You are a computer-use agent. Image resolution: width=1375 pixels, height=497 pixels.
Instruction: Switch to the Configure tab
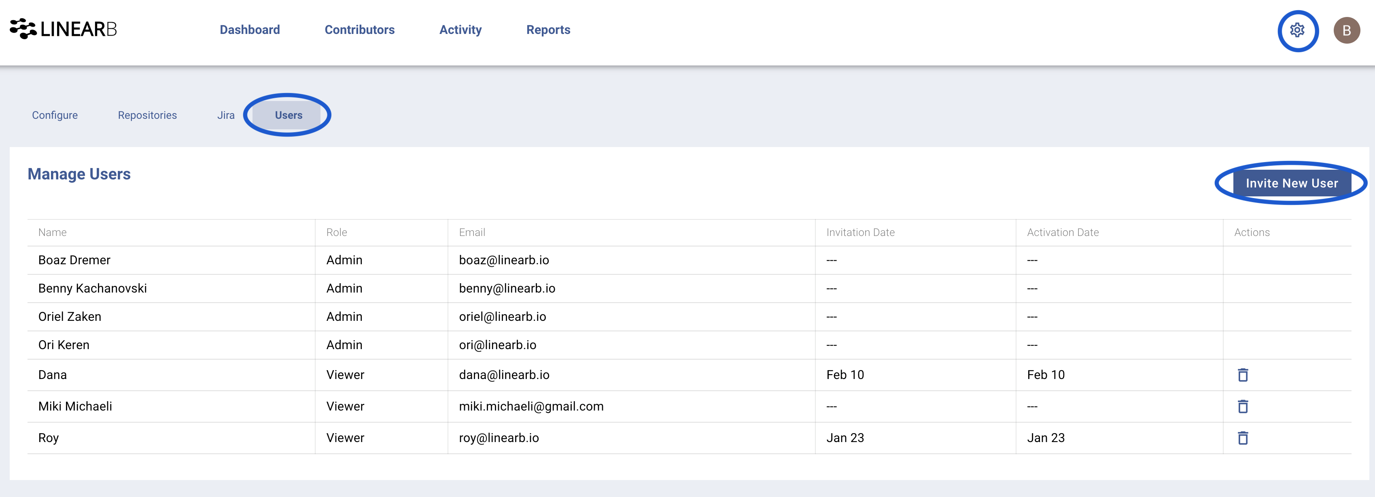pos(55,115)
